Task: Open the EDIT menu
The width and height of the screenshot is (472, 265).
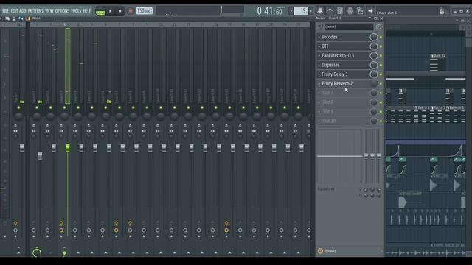Action: pos(14,11)
